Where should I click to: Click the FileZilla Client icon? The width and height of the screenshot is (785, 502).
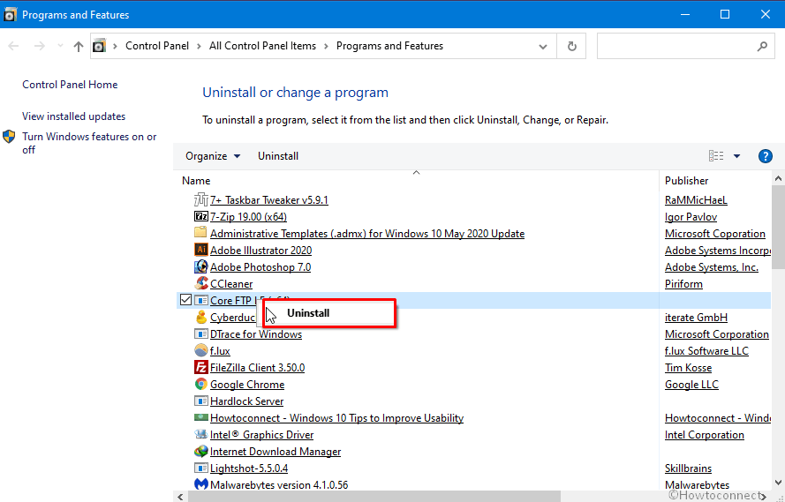(x=200, y=367)
